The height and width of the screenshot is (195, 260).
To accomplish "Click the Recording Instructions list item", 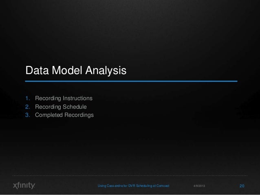I will [x=64, y=98].
